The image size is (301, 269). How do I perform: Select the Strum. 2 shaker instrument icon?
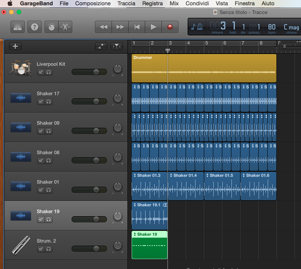coord(21,245)
